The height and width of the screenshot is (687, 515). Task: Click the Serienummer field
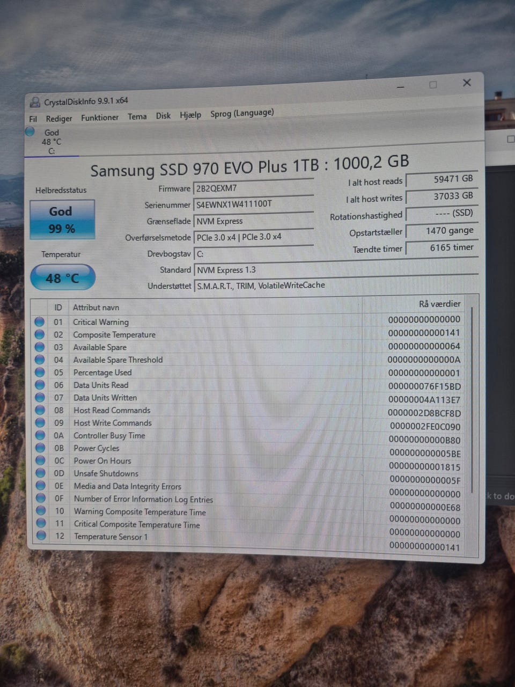coord(253,204)
